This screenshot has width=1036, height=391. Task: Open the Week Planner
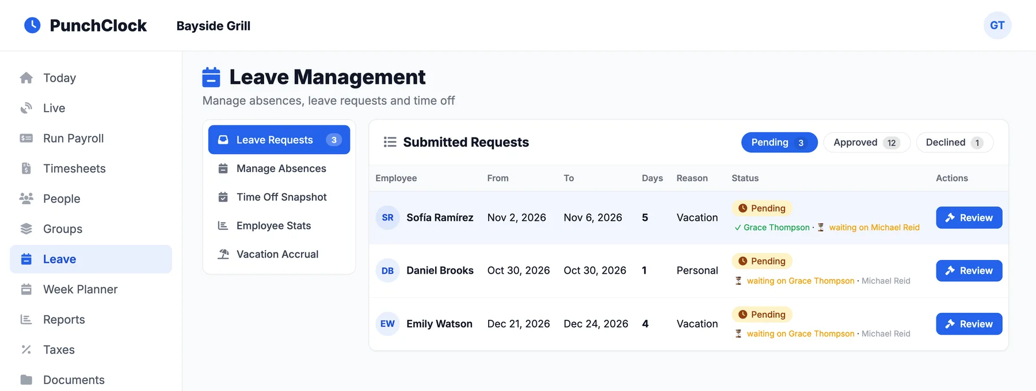click(91, 289)
